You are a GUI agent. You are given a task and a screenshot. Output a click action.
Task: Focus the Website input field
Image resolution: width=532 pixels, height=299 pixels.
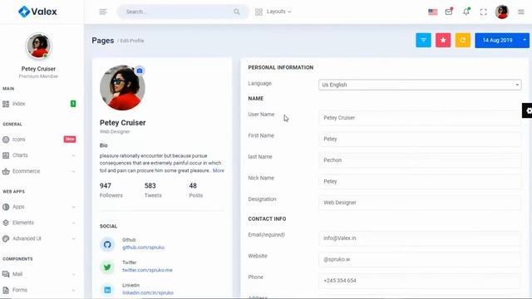point(420,259)
